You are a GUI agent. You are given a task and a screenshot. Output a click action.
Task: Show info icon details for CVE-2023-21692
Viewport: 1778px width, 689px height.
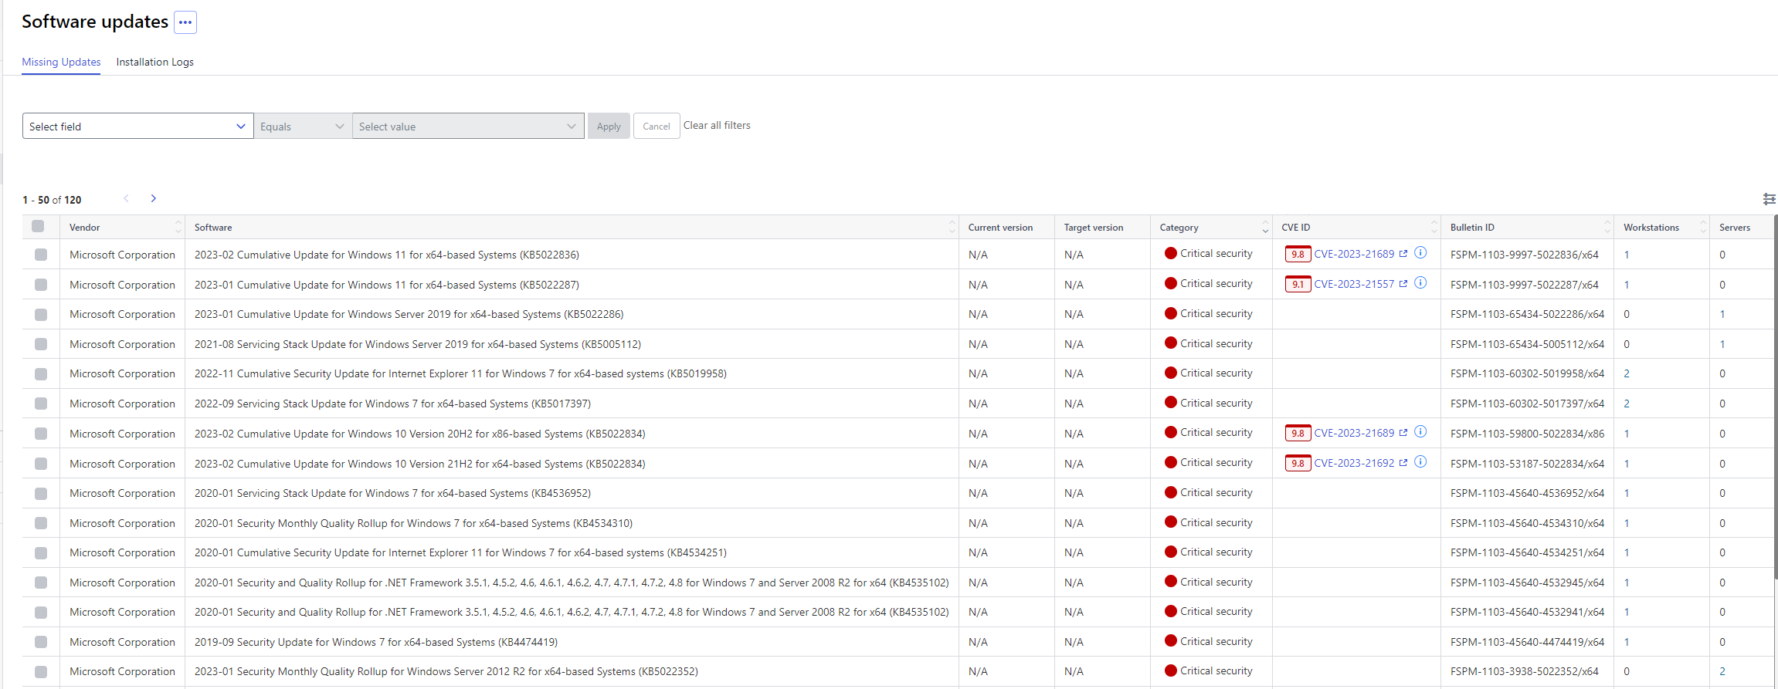tap(1420, 462)
